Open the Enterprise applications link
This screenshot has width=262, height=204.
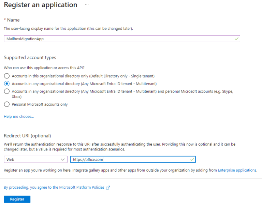237,170
